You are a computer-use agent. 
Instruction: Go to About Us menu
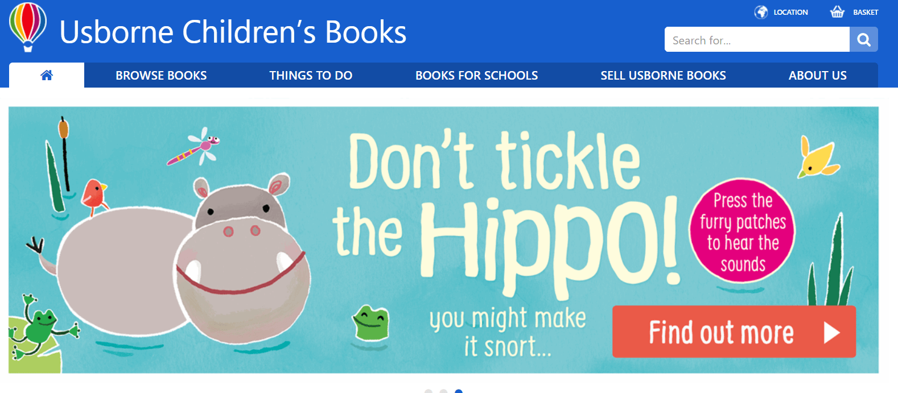(x=817, y=76)
